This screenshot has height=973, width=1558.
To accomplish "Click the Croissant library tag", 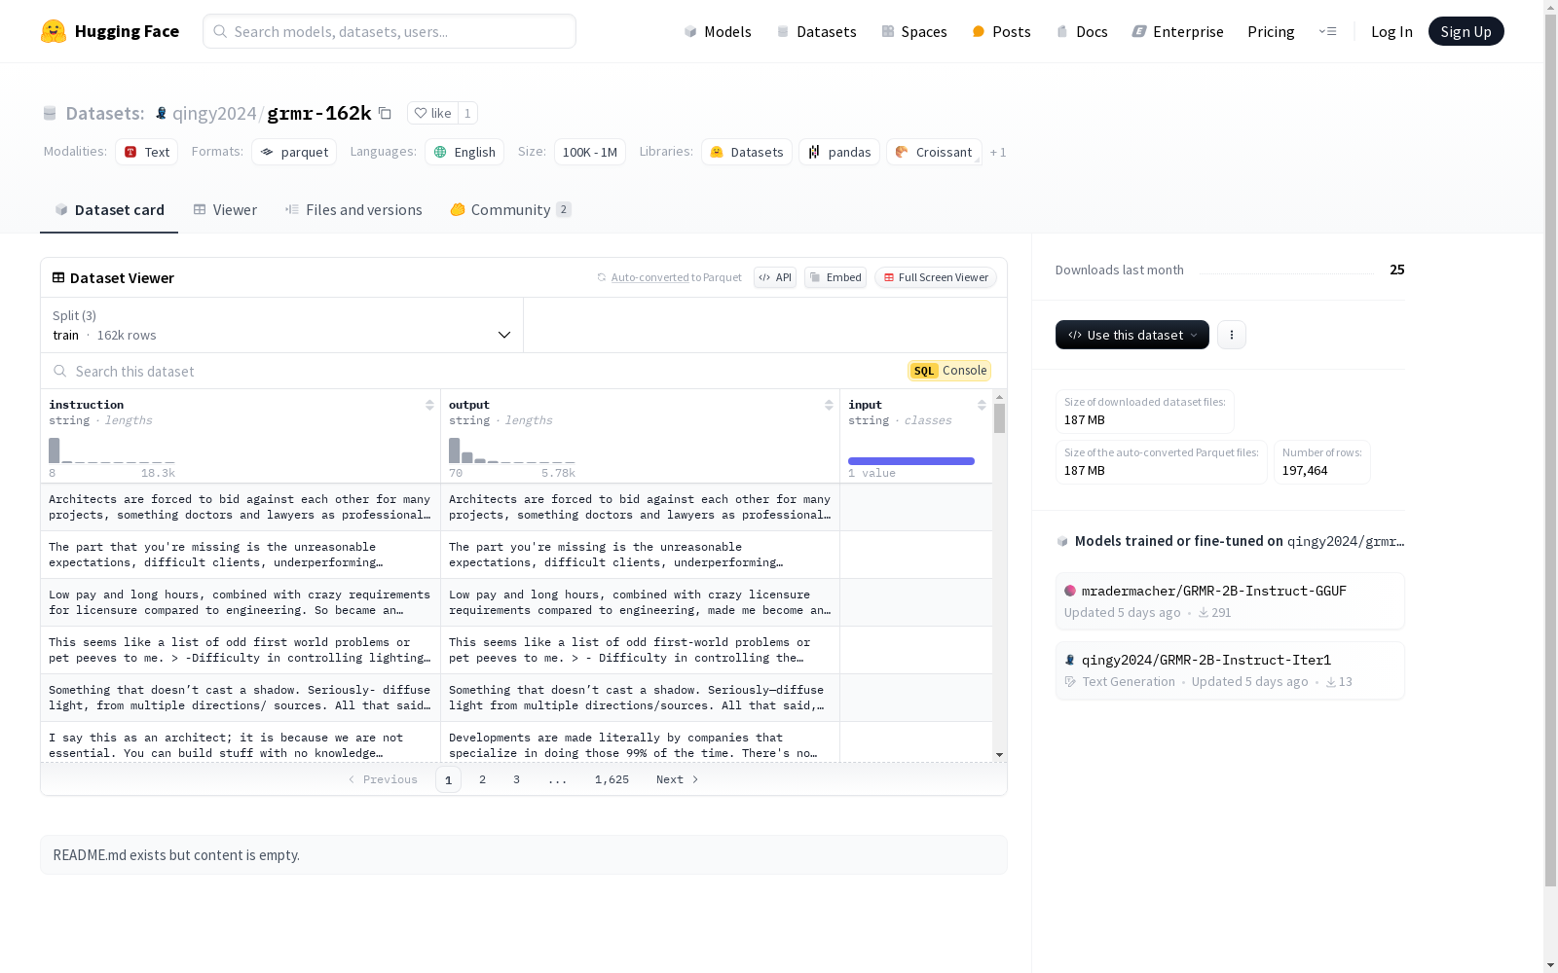I will (934, 152).
